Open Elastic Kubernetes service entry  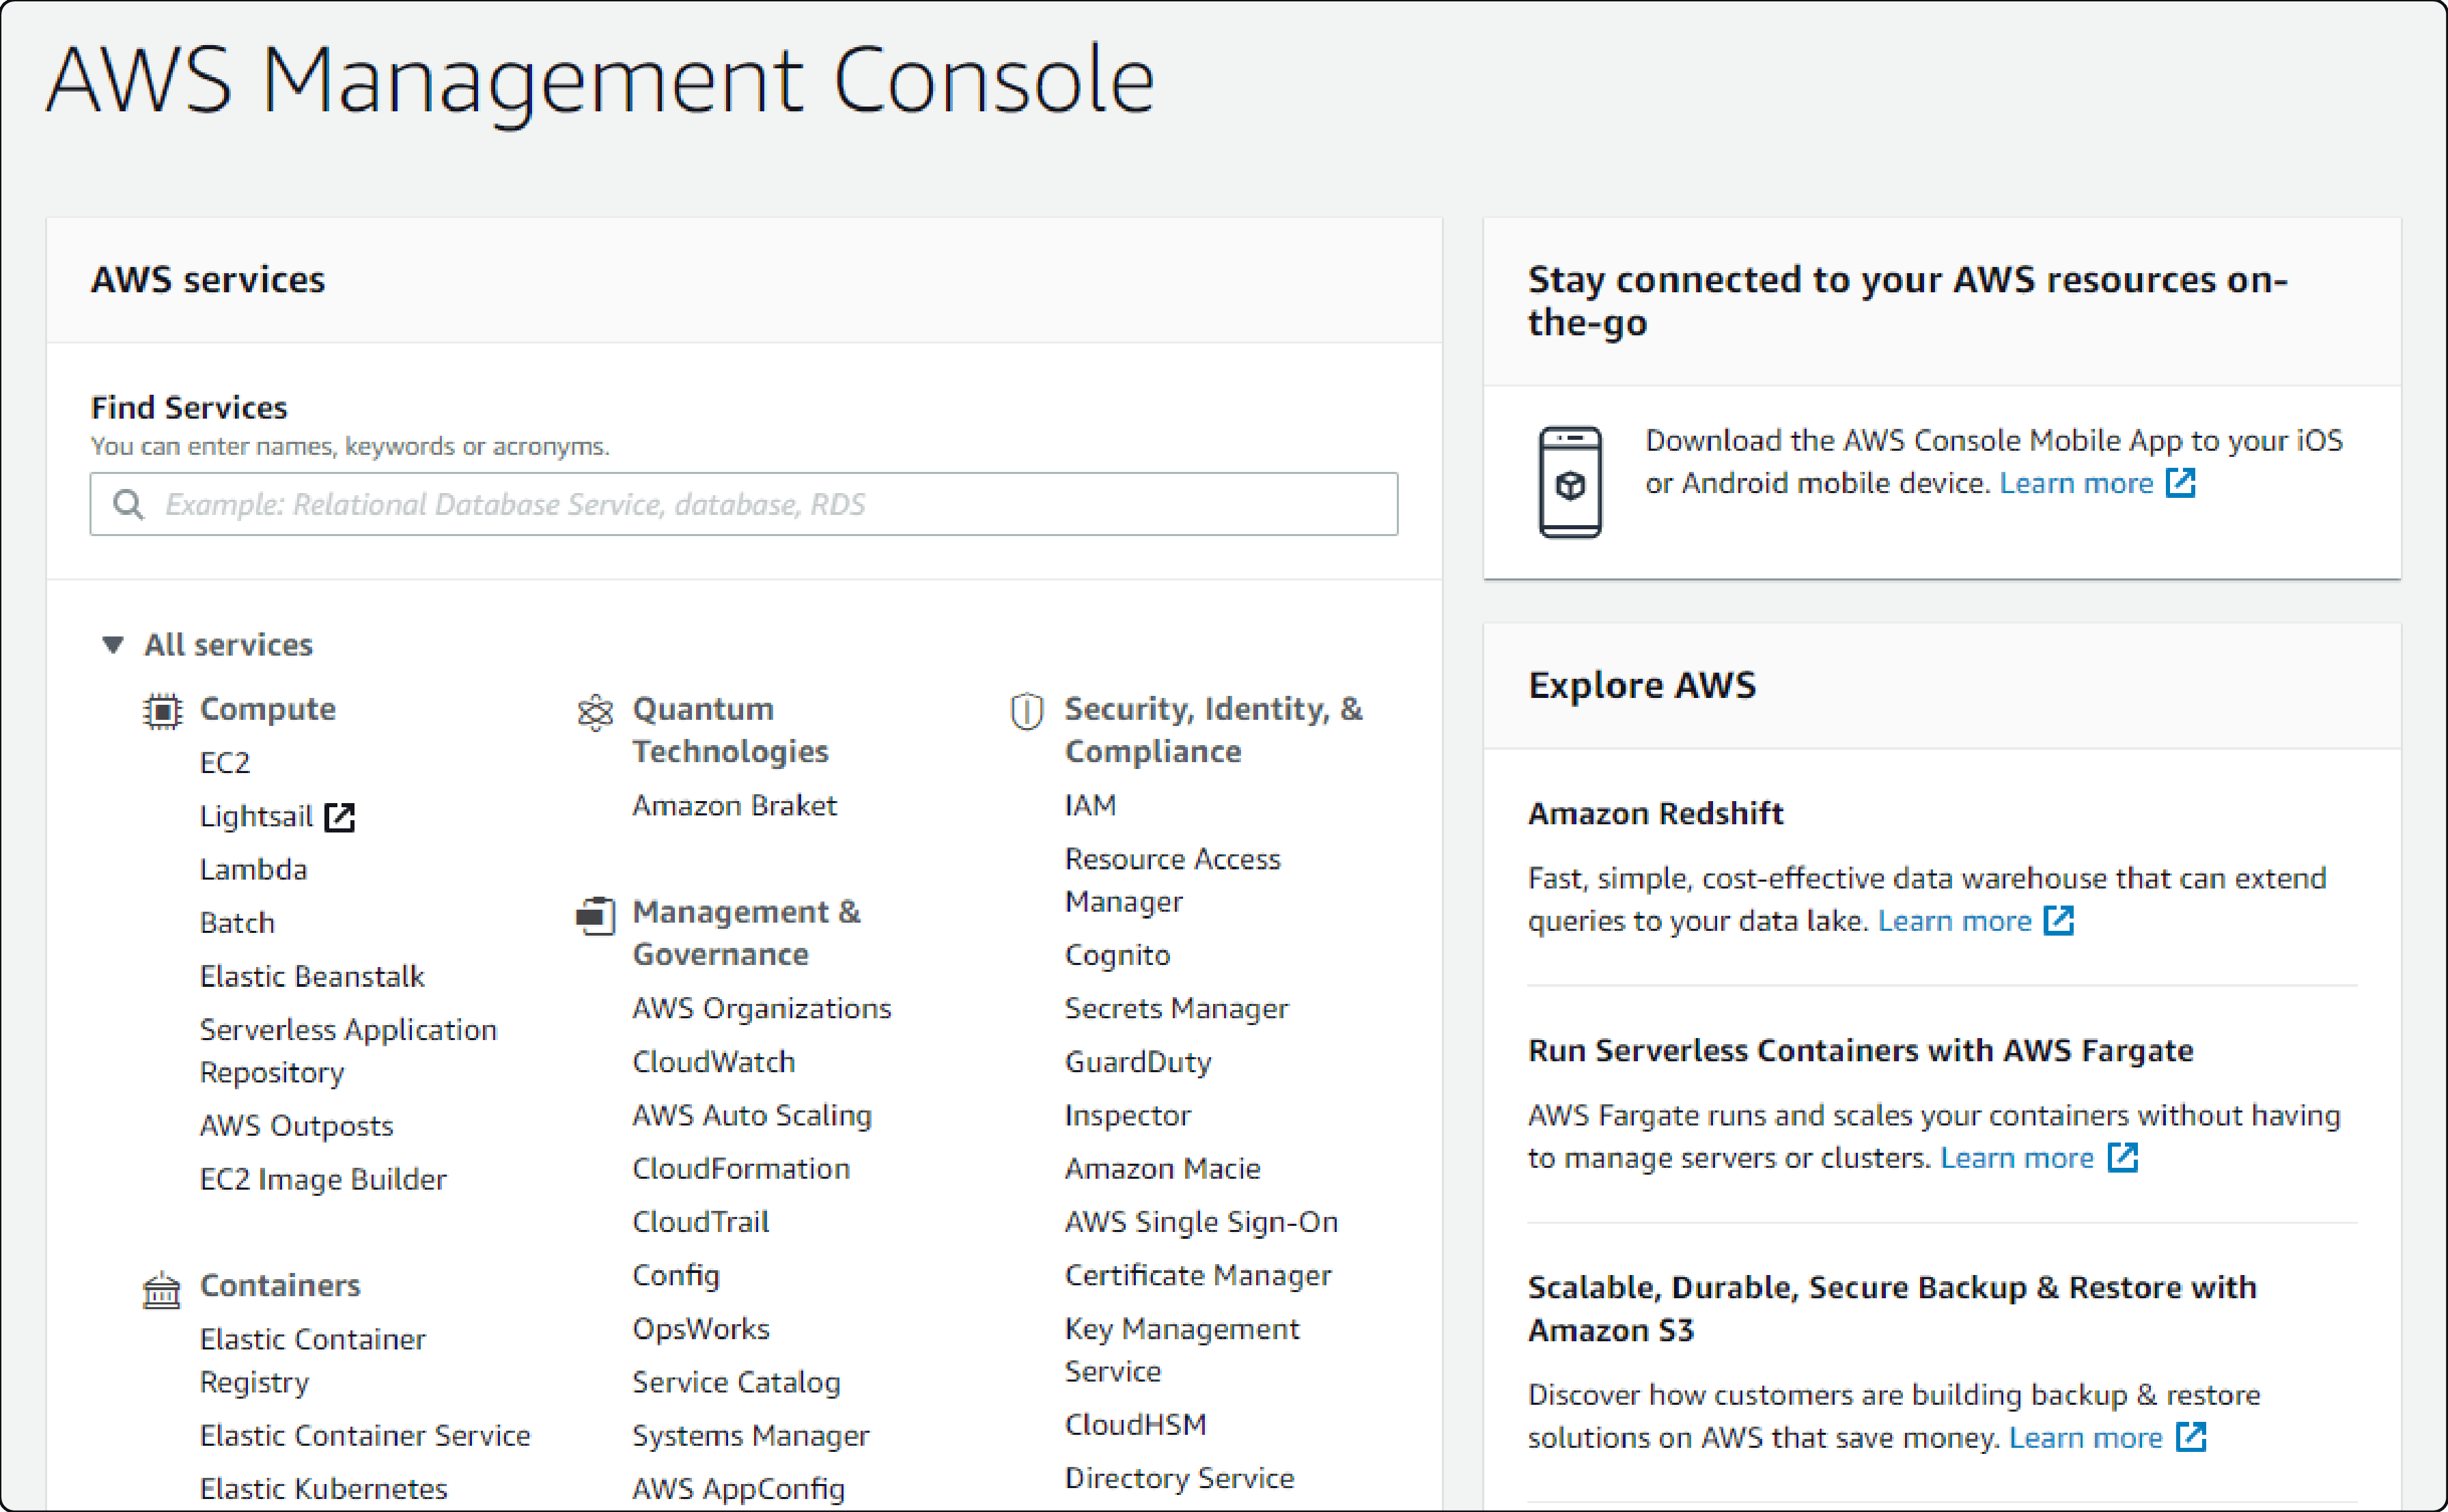(324, 1489)
